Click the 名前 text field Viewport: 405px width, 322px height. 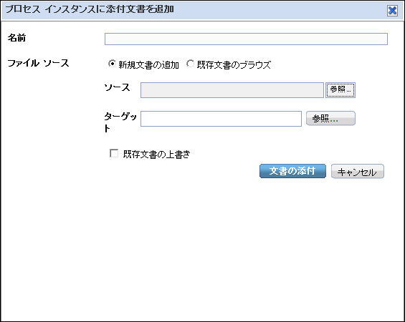[x=246, y=39]
